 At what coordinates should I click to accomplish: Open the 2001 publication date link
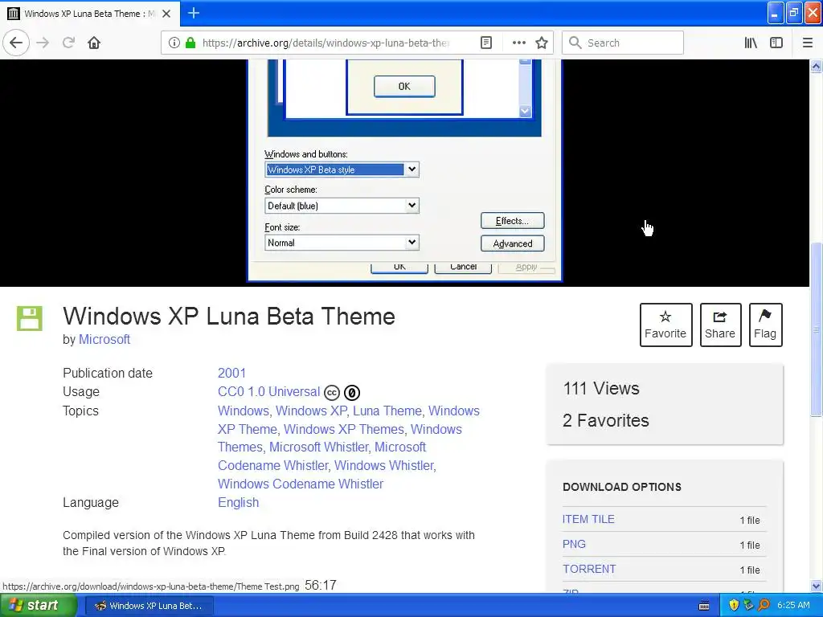point(231,373)
